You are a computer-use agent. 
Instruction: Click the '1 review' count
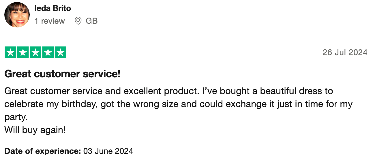(50, 21)
